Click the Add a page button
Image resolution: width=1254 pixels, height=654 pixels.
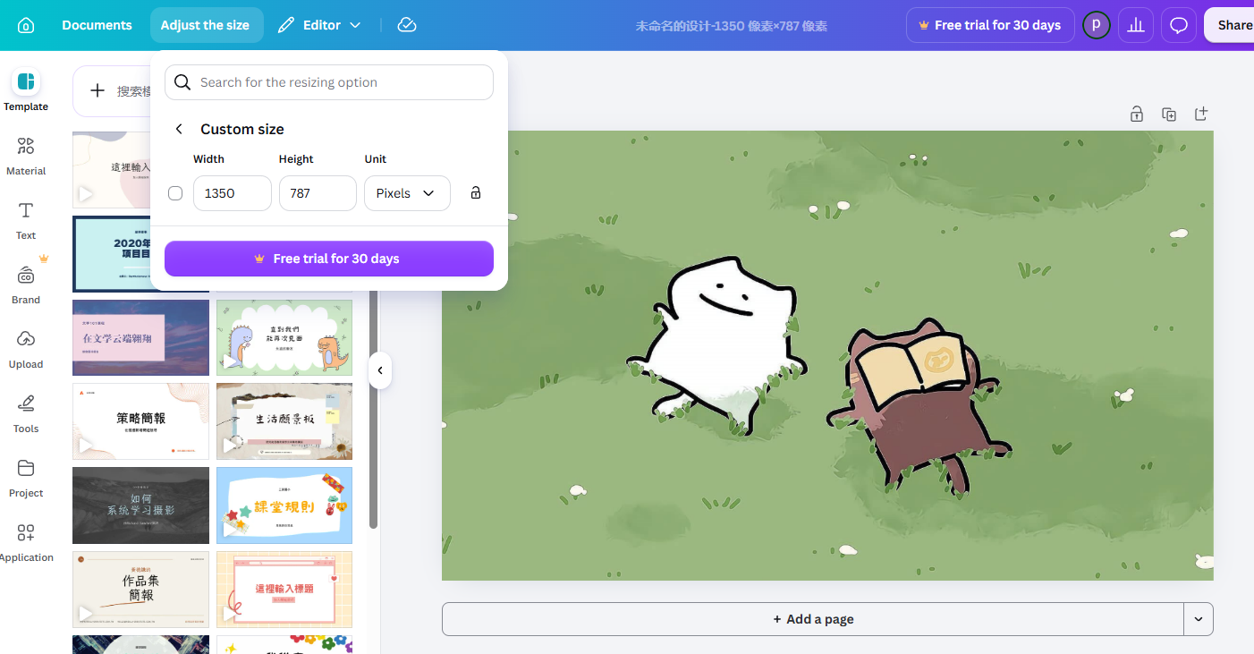pos(813,619)
